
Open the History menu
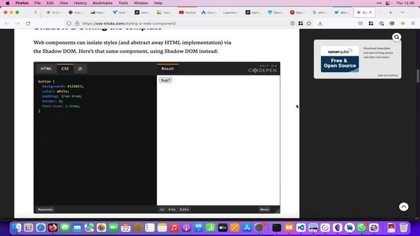(80, 3)
